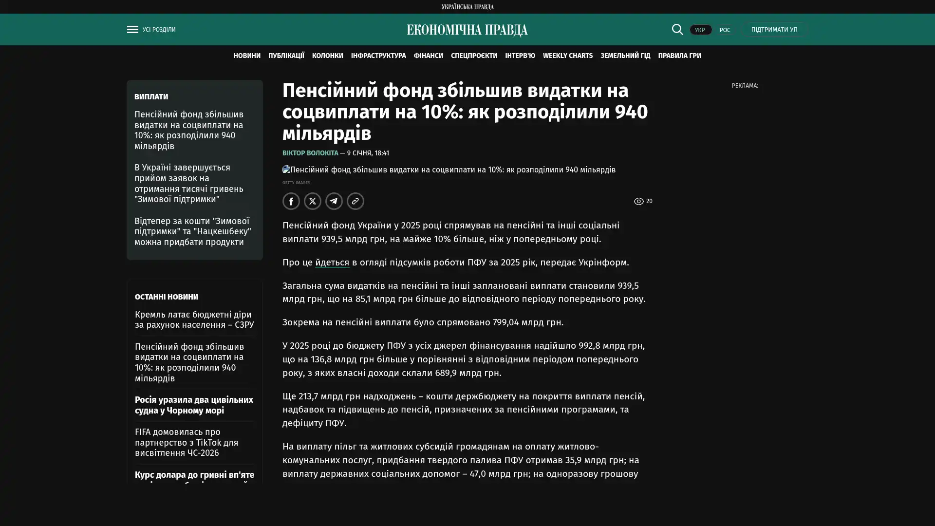Click the article header image
Viewport: 935px width, 526px height.
[x=449, y=170]
